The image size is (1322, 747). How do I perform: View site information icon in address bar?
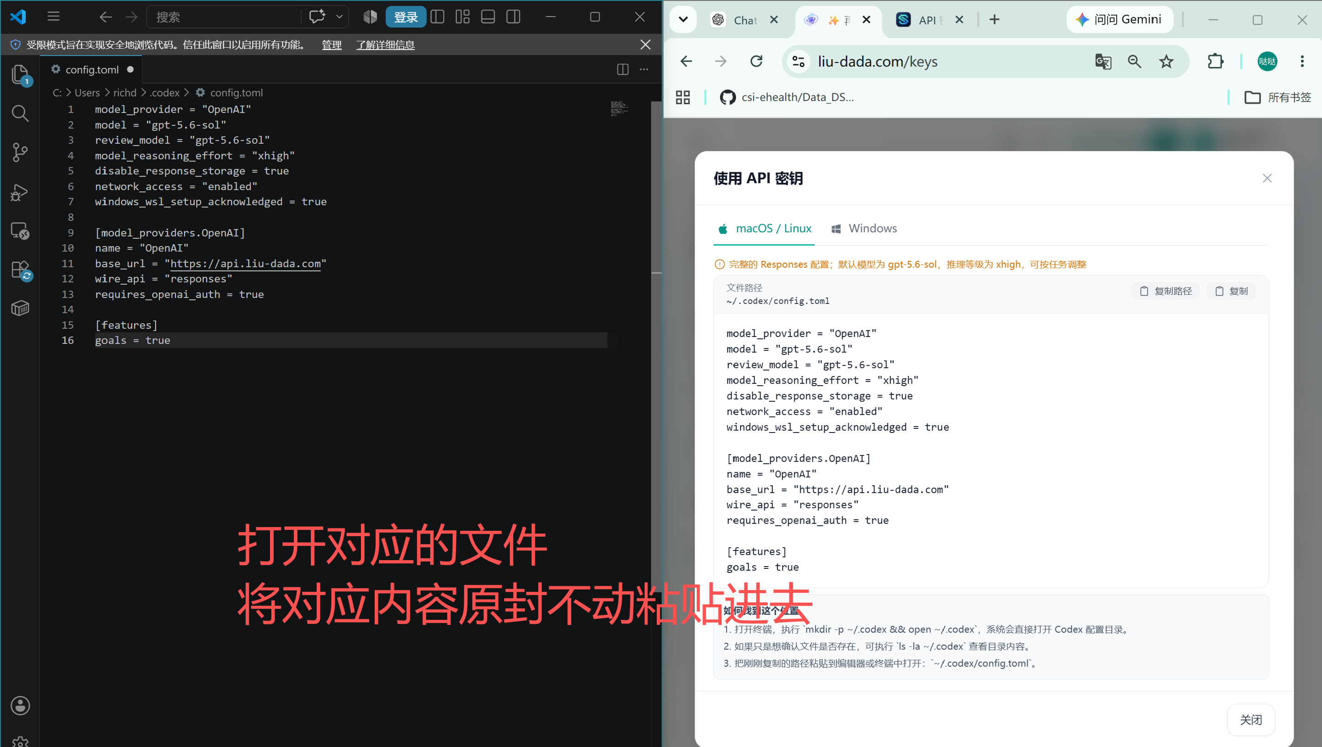[798, 62]
